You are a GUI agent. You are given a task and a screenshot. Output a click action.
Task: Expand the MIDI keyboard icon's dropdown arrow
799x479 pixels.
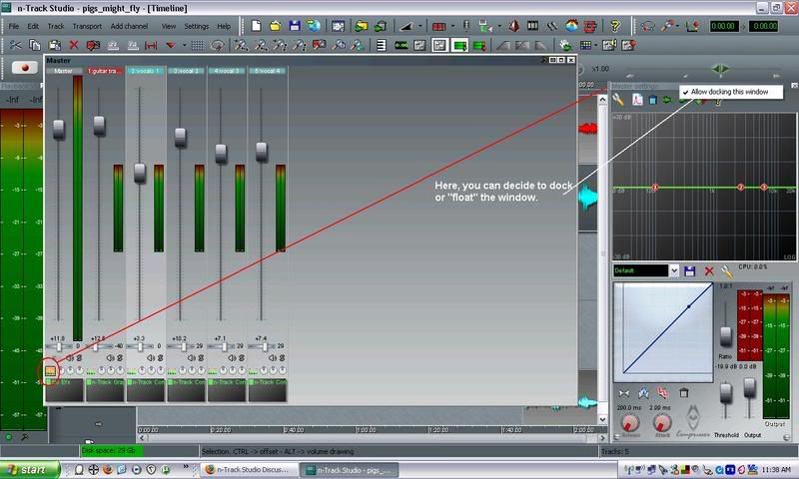499,26
